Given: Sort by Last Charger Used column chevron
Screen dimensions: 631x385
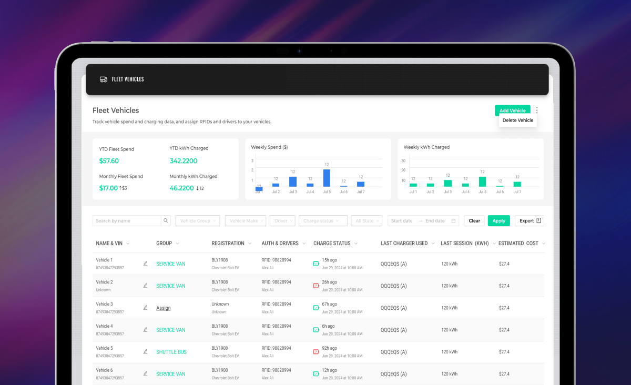Looking at the screenshot, I should [433, 244].
